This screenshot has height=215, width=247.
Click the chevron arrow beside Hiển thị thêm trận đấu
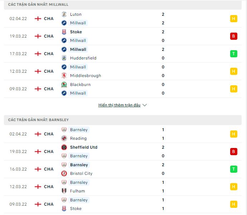pyautogui.click(x=145, y=105)
